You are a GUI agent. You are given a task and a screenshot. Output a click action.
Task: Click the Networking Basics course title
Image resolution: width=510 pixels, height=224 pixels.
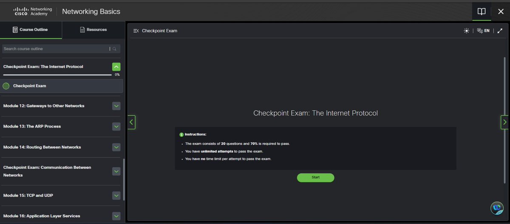click(x=91, y=11)
